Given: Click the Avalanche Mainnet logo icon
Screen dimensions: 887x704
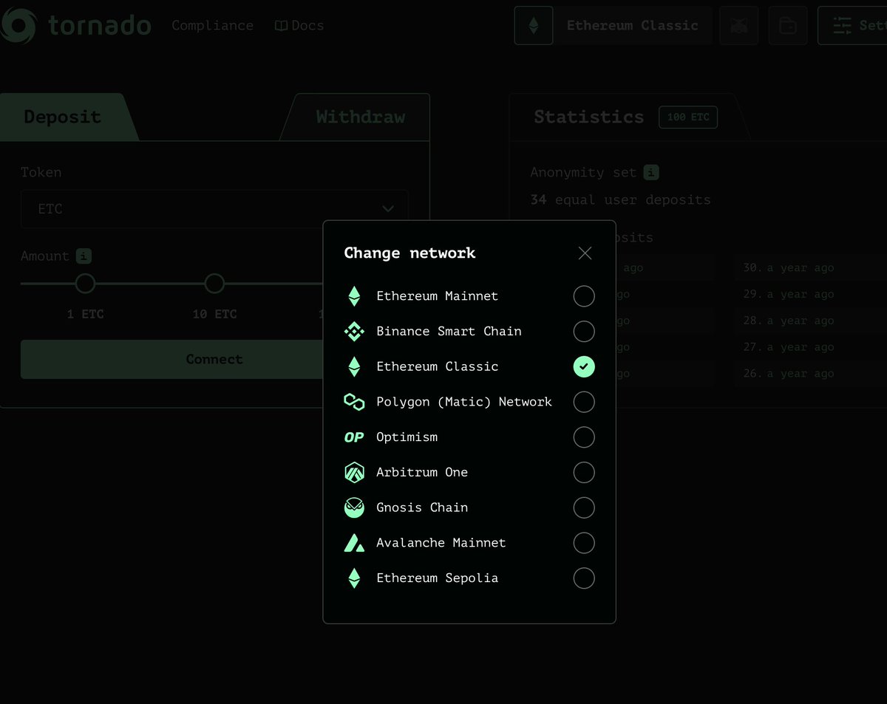Looking at the screenshot, I should (x=354, y=543).
